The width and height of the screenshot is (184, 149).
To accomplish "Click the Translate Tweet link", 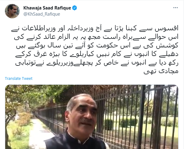I will point(18,78).
